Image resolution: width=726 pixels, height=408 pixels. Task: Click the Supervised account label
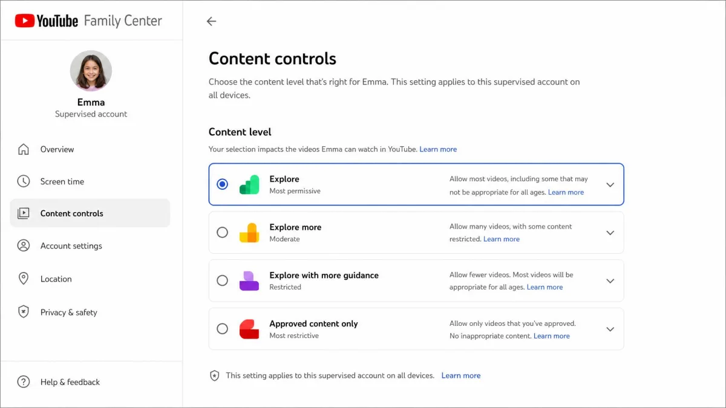click(91, 114)
